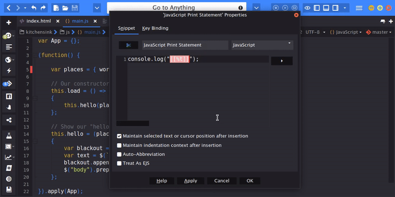This screenshot has width=395, height=197.
Task: Close the main.js tab
Action: (x=95, y=21)
